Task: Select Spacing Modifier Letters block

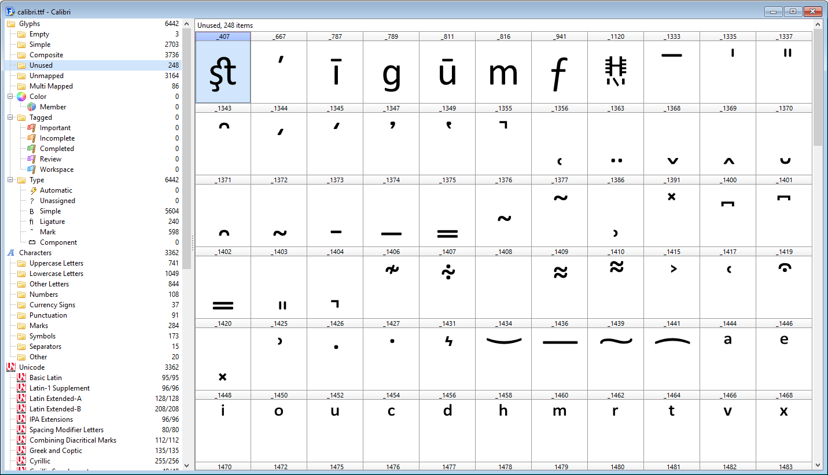Action: click(x=93, y=430)
